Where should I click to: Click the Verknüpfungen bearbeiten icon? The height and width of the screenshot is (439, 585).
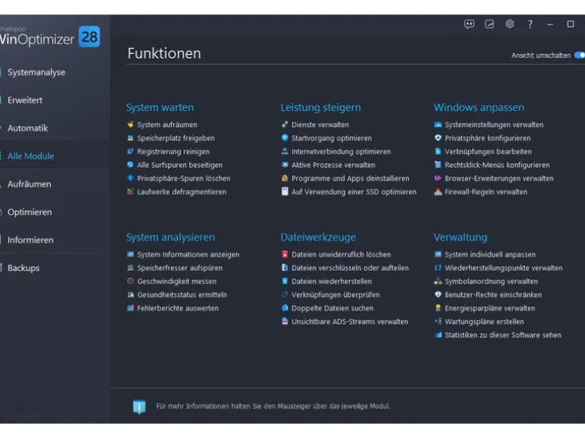tap(438, 151)
